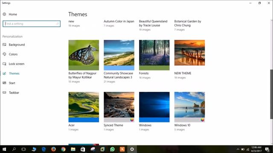The image size is (273, 153).
Task: Click the Settings gear on taskbar
Action: tap(132, 149)
